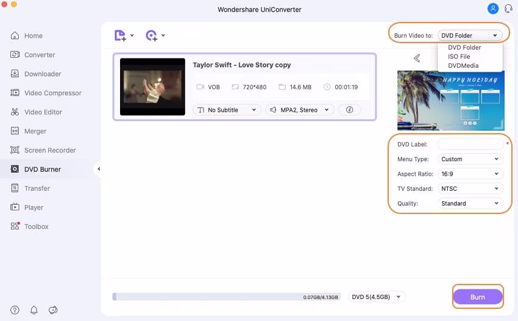Click the Taylor Swift - Love Story copy title
This screenshot has width=518, height=321.
242,65
